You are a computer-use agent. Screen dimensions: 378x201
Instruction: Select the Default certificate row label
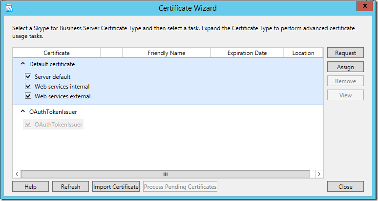[52, 64]
